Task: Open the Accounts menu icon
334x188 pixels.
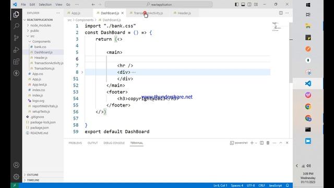Action: [16, 165]
